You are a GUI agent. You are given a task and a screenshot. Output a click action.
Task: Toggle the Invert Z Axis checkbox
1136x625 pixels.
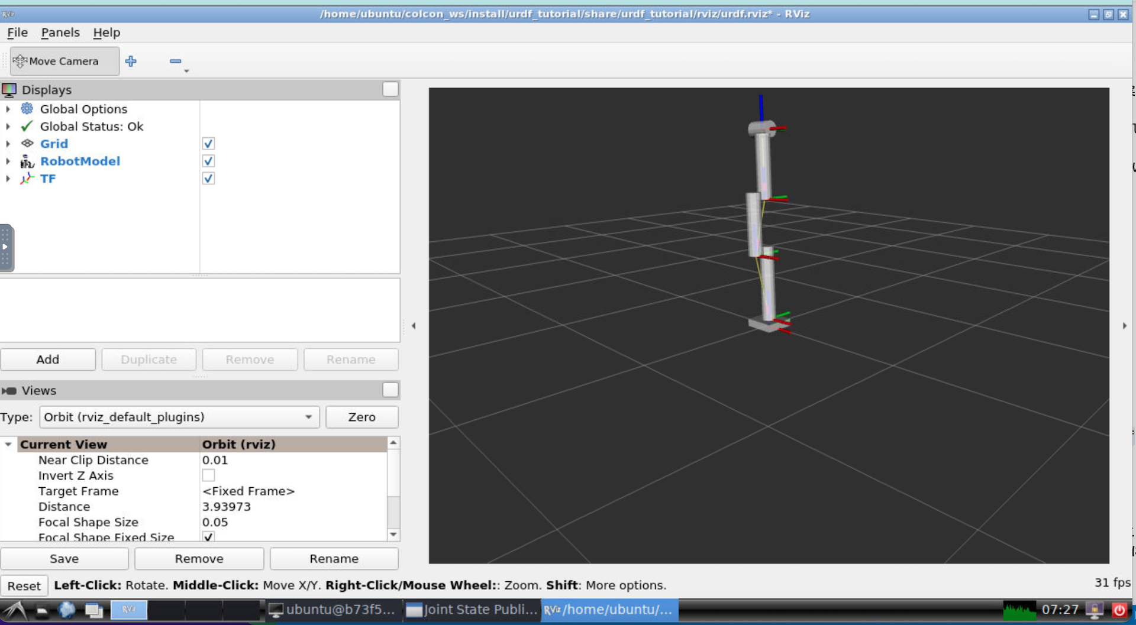(x=208, y=475)
